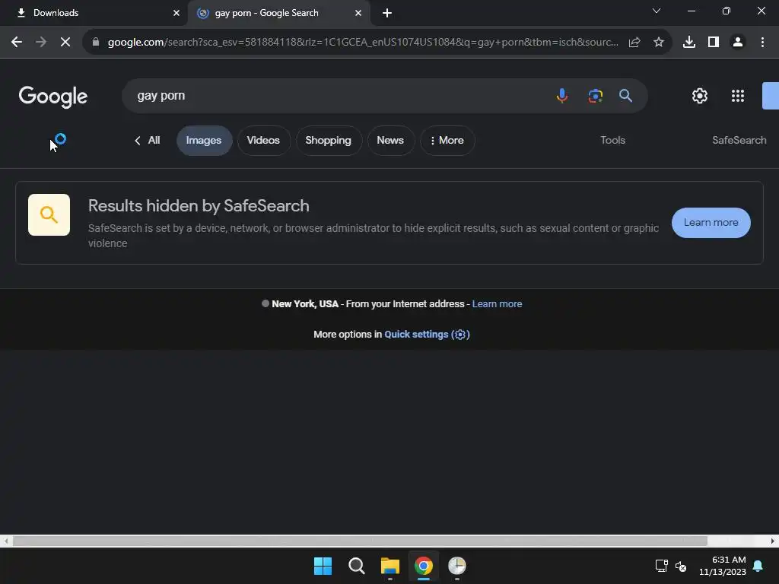Select the News filter
Image resolution: width=779 pixels, height=584 pixels.
(390, 141)
